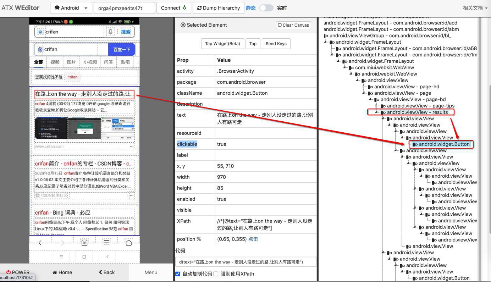Click the Safari浏览器 dark thumbnail image
This screenshot has height=282, width=491.
point(51,128)
